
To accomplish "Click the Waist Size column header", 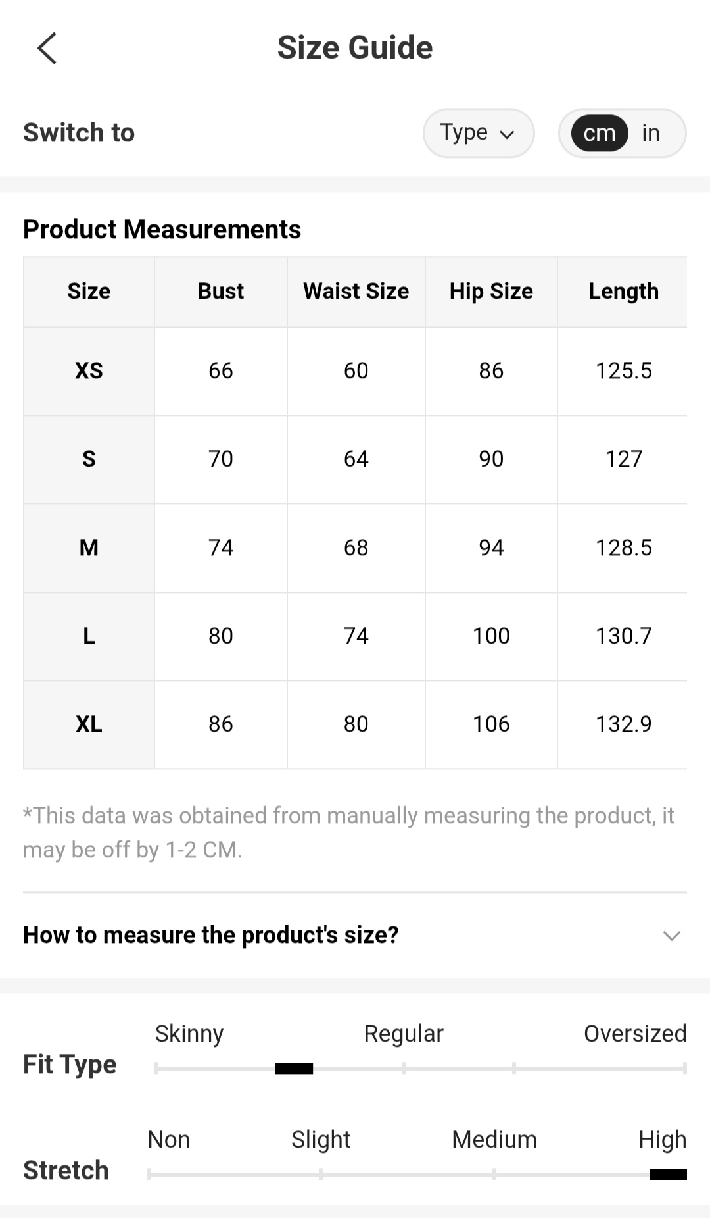I will click(356, 291).
